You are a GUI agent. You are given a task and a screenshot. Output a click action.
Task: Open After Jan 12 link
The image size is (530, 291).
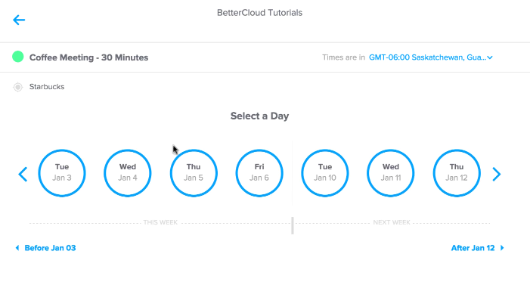[x=473, y=248]
